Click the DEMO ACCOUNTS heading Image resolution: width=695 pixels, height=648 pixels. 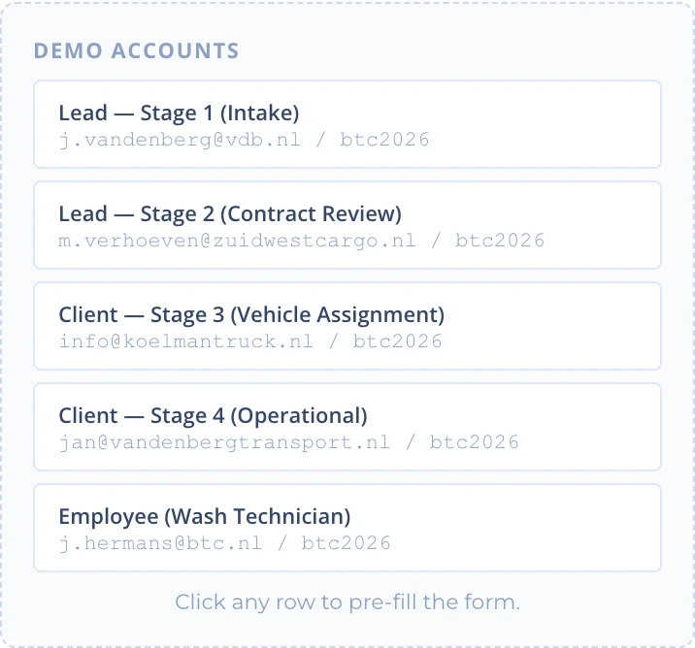[137, 50]
